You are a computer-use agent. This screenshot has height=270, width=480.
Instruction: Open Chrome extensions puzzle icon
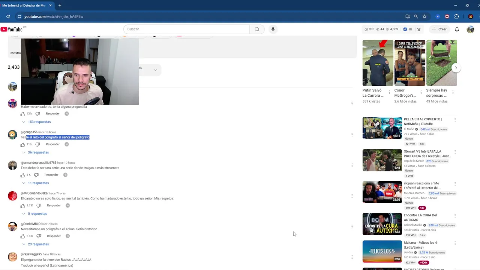click(456, 16)
